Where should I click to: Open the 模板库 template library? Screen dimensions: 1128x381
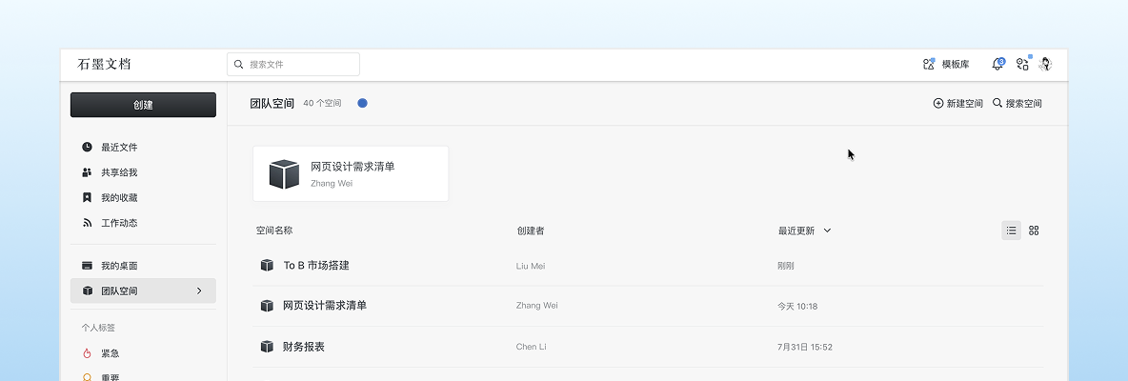pyautogui.click(x=946, y=64)
